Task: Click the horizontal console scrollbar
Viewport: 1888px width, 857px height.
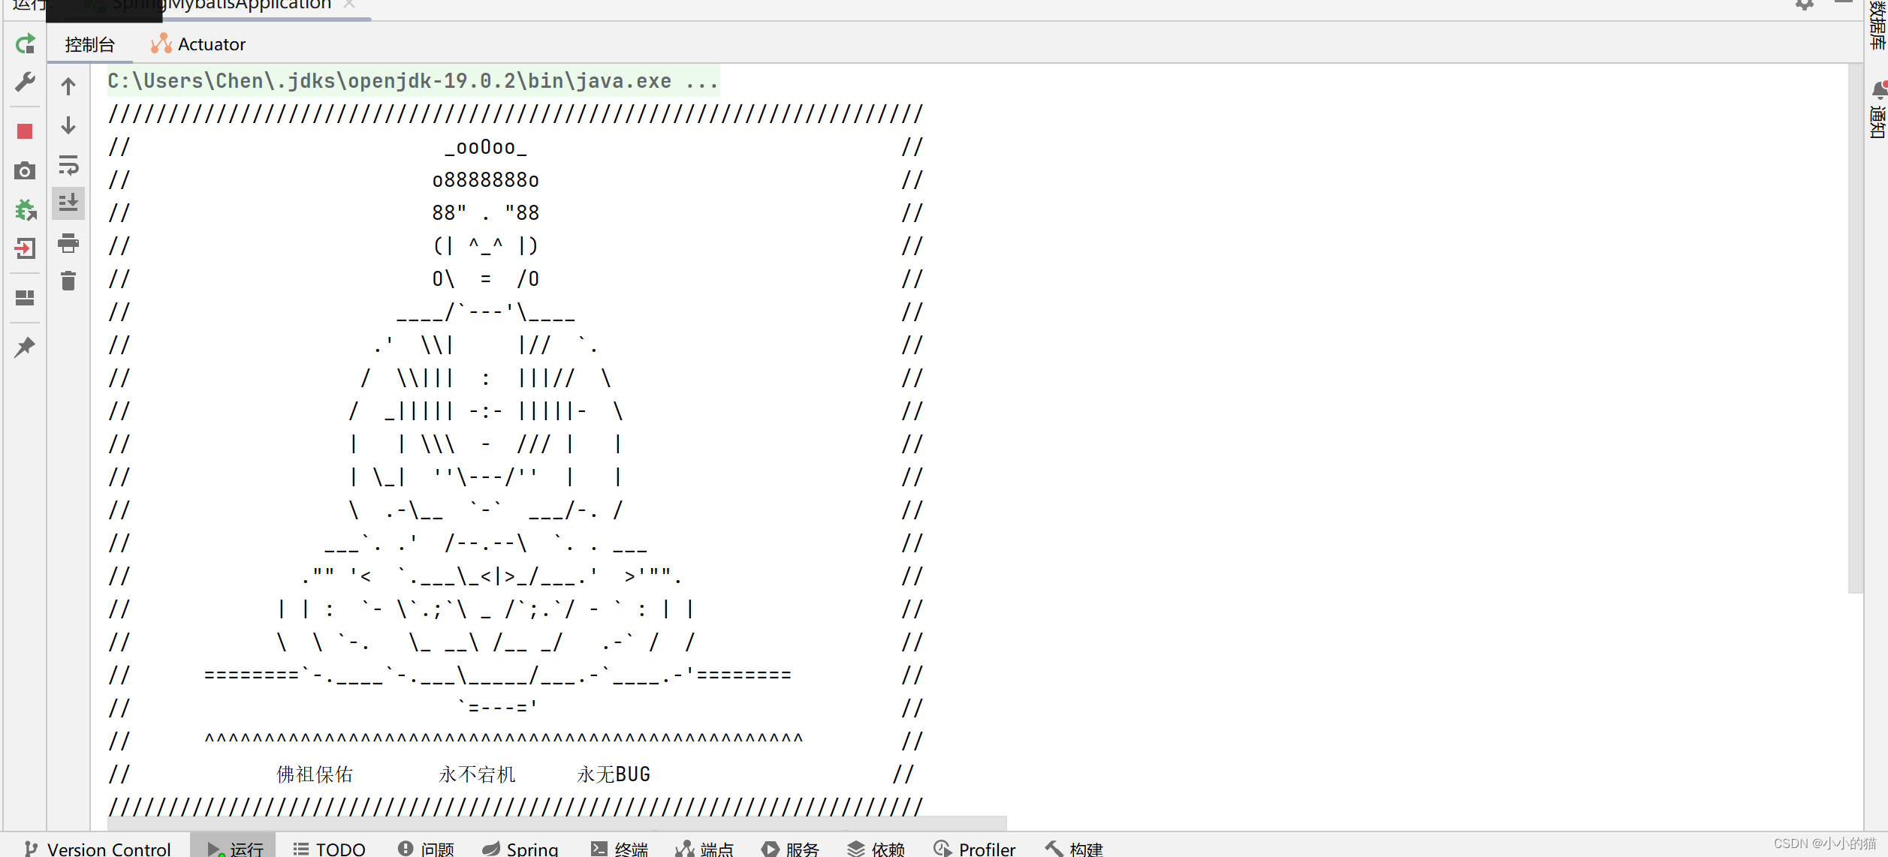Action: click(x=556, y=823)
